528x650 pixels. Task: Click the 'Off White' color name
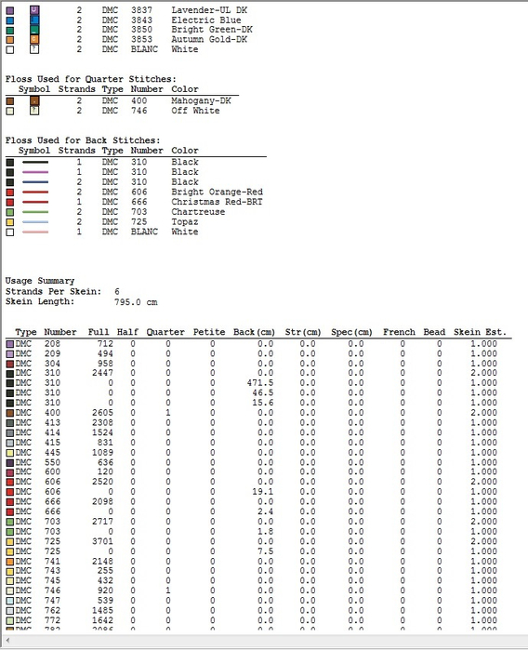click(x=195, y=111)
